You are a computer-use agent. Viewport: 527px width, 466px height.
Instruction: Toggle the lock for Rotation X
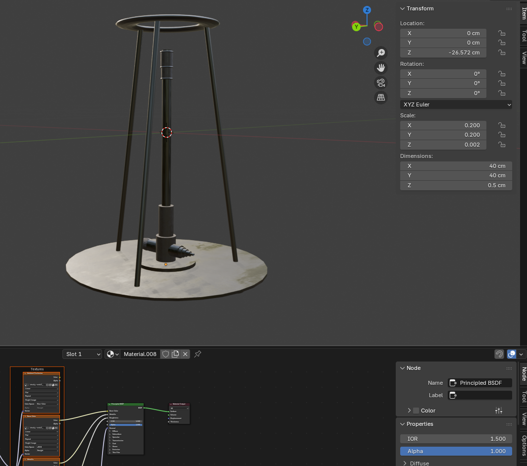(502, 74)
